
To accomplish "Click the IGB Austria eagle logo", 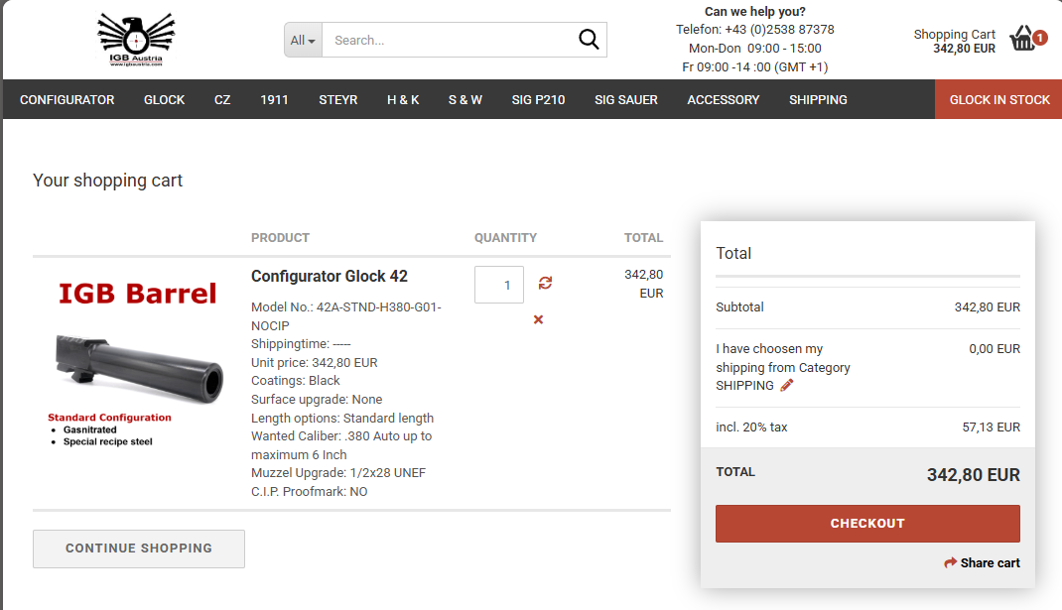I will coord(136,40).
